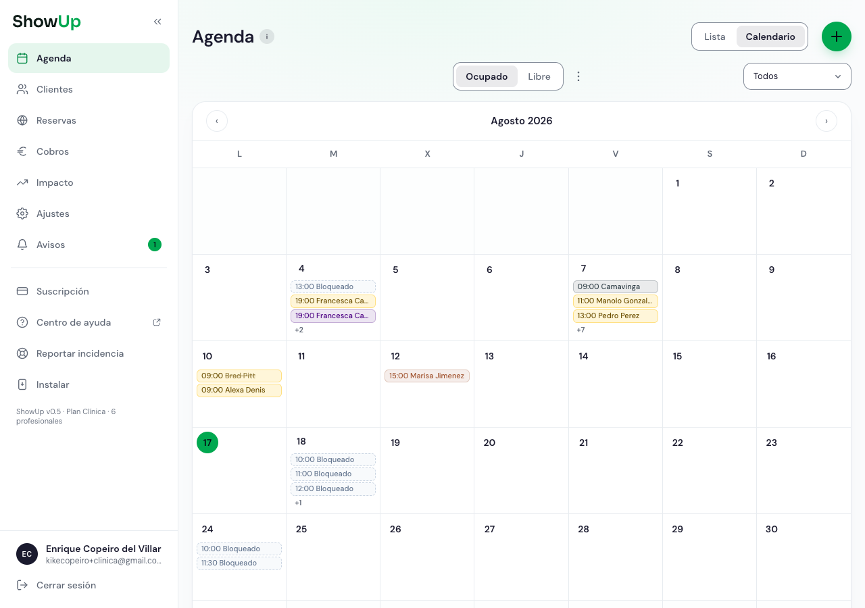Open 11:00 Manolo Gonzal... appointment

[615, 301]
